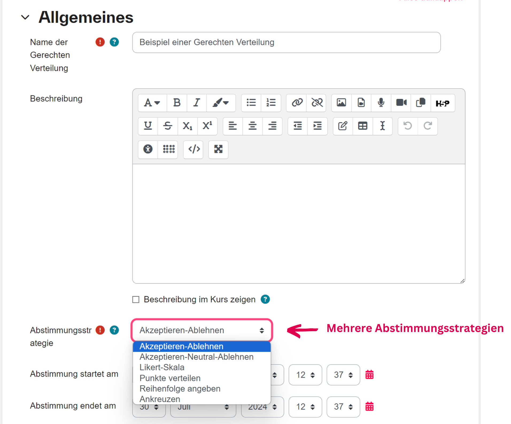This screenshot has width=511, height=424.
Task: Insert H5P content via toolbar icon
Action: [442, 103]
